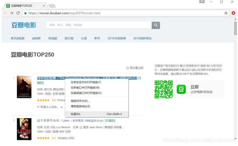Click the browser back arrow
This screenshot has height=146, width=238.
point(5,13)
